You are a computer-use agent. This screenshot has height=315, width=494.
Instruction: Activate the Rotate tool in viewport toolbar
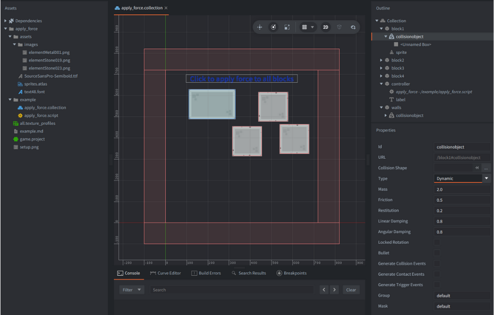click(x=273, y=27)
